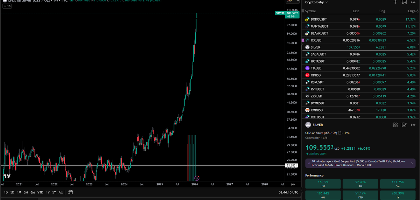Open the SILVER details three-dots menu

413,125
